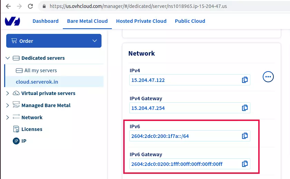
Task: Open the IPv4 three-dot actions menu
Action: coord(268,77)
